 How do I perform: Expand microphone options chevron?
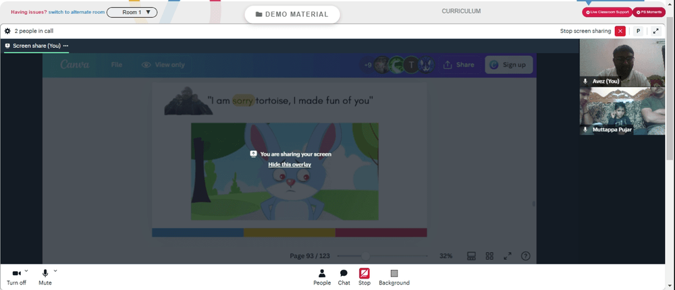point(55,271)
